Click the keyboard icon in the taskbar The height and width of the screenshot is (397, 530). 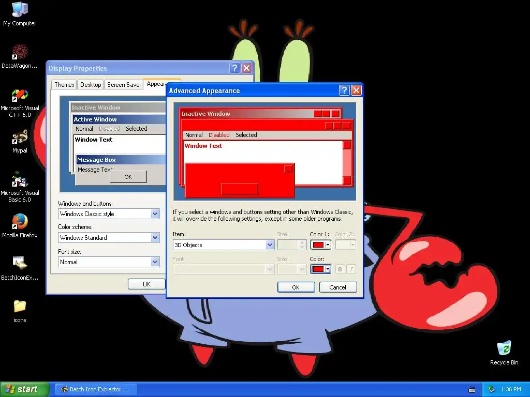(472, 390)
